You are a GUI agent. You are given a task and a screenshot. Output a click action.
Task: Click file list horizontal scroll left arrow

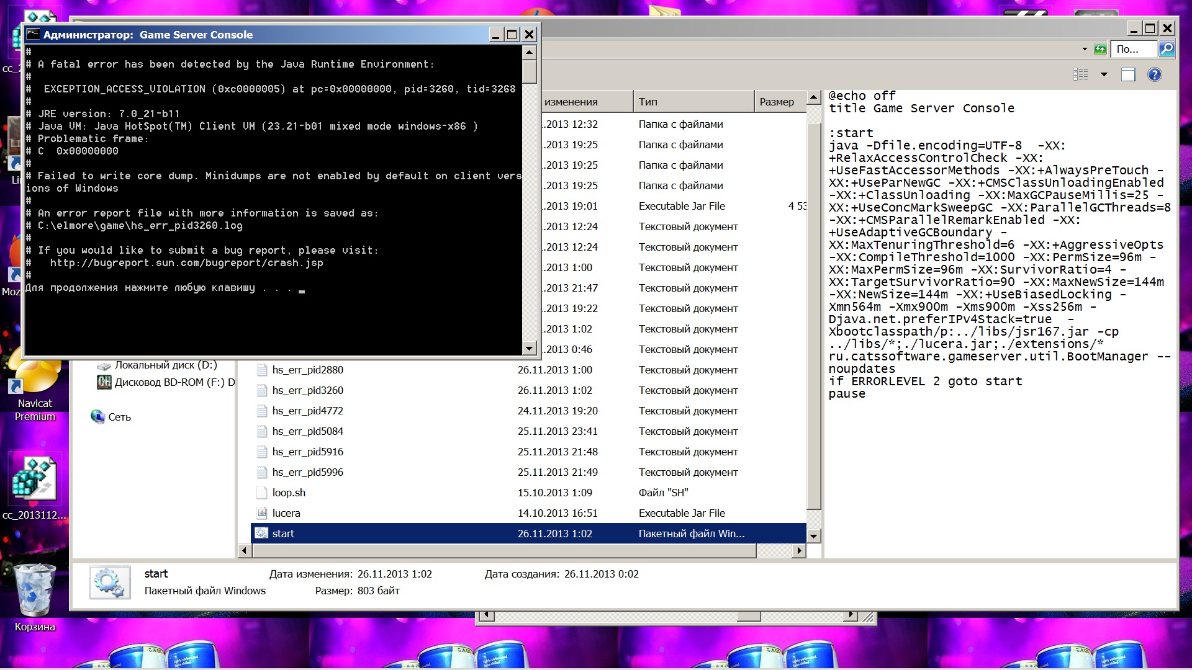point(244,550)
